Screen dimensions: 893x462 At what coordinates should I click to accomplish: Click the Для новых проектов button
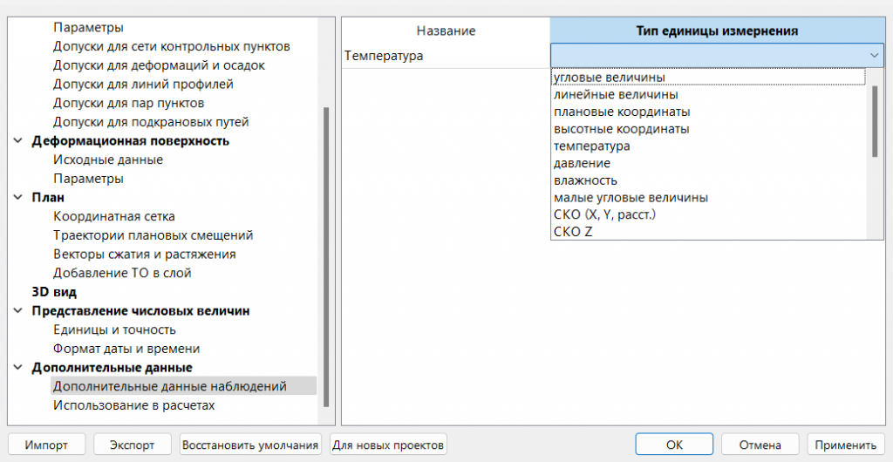(389, 445)
